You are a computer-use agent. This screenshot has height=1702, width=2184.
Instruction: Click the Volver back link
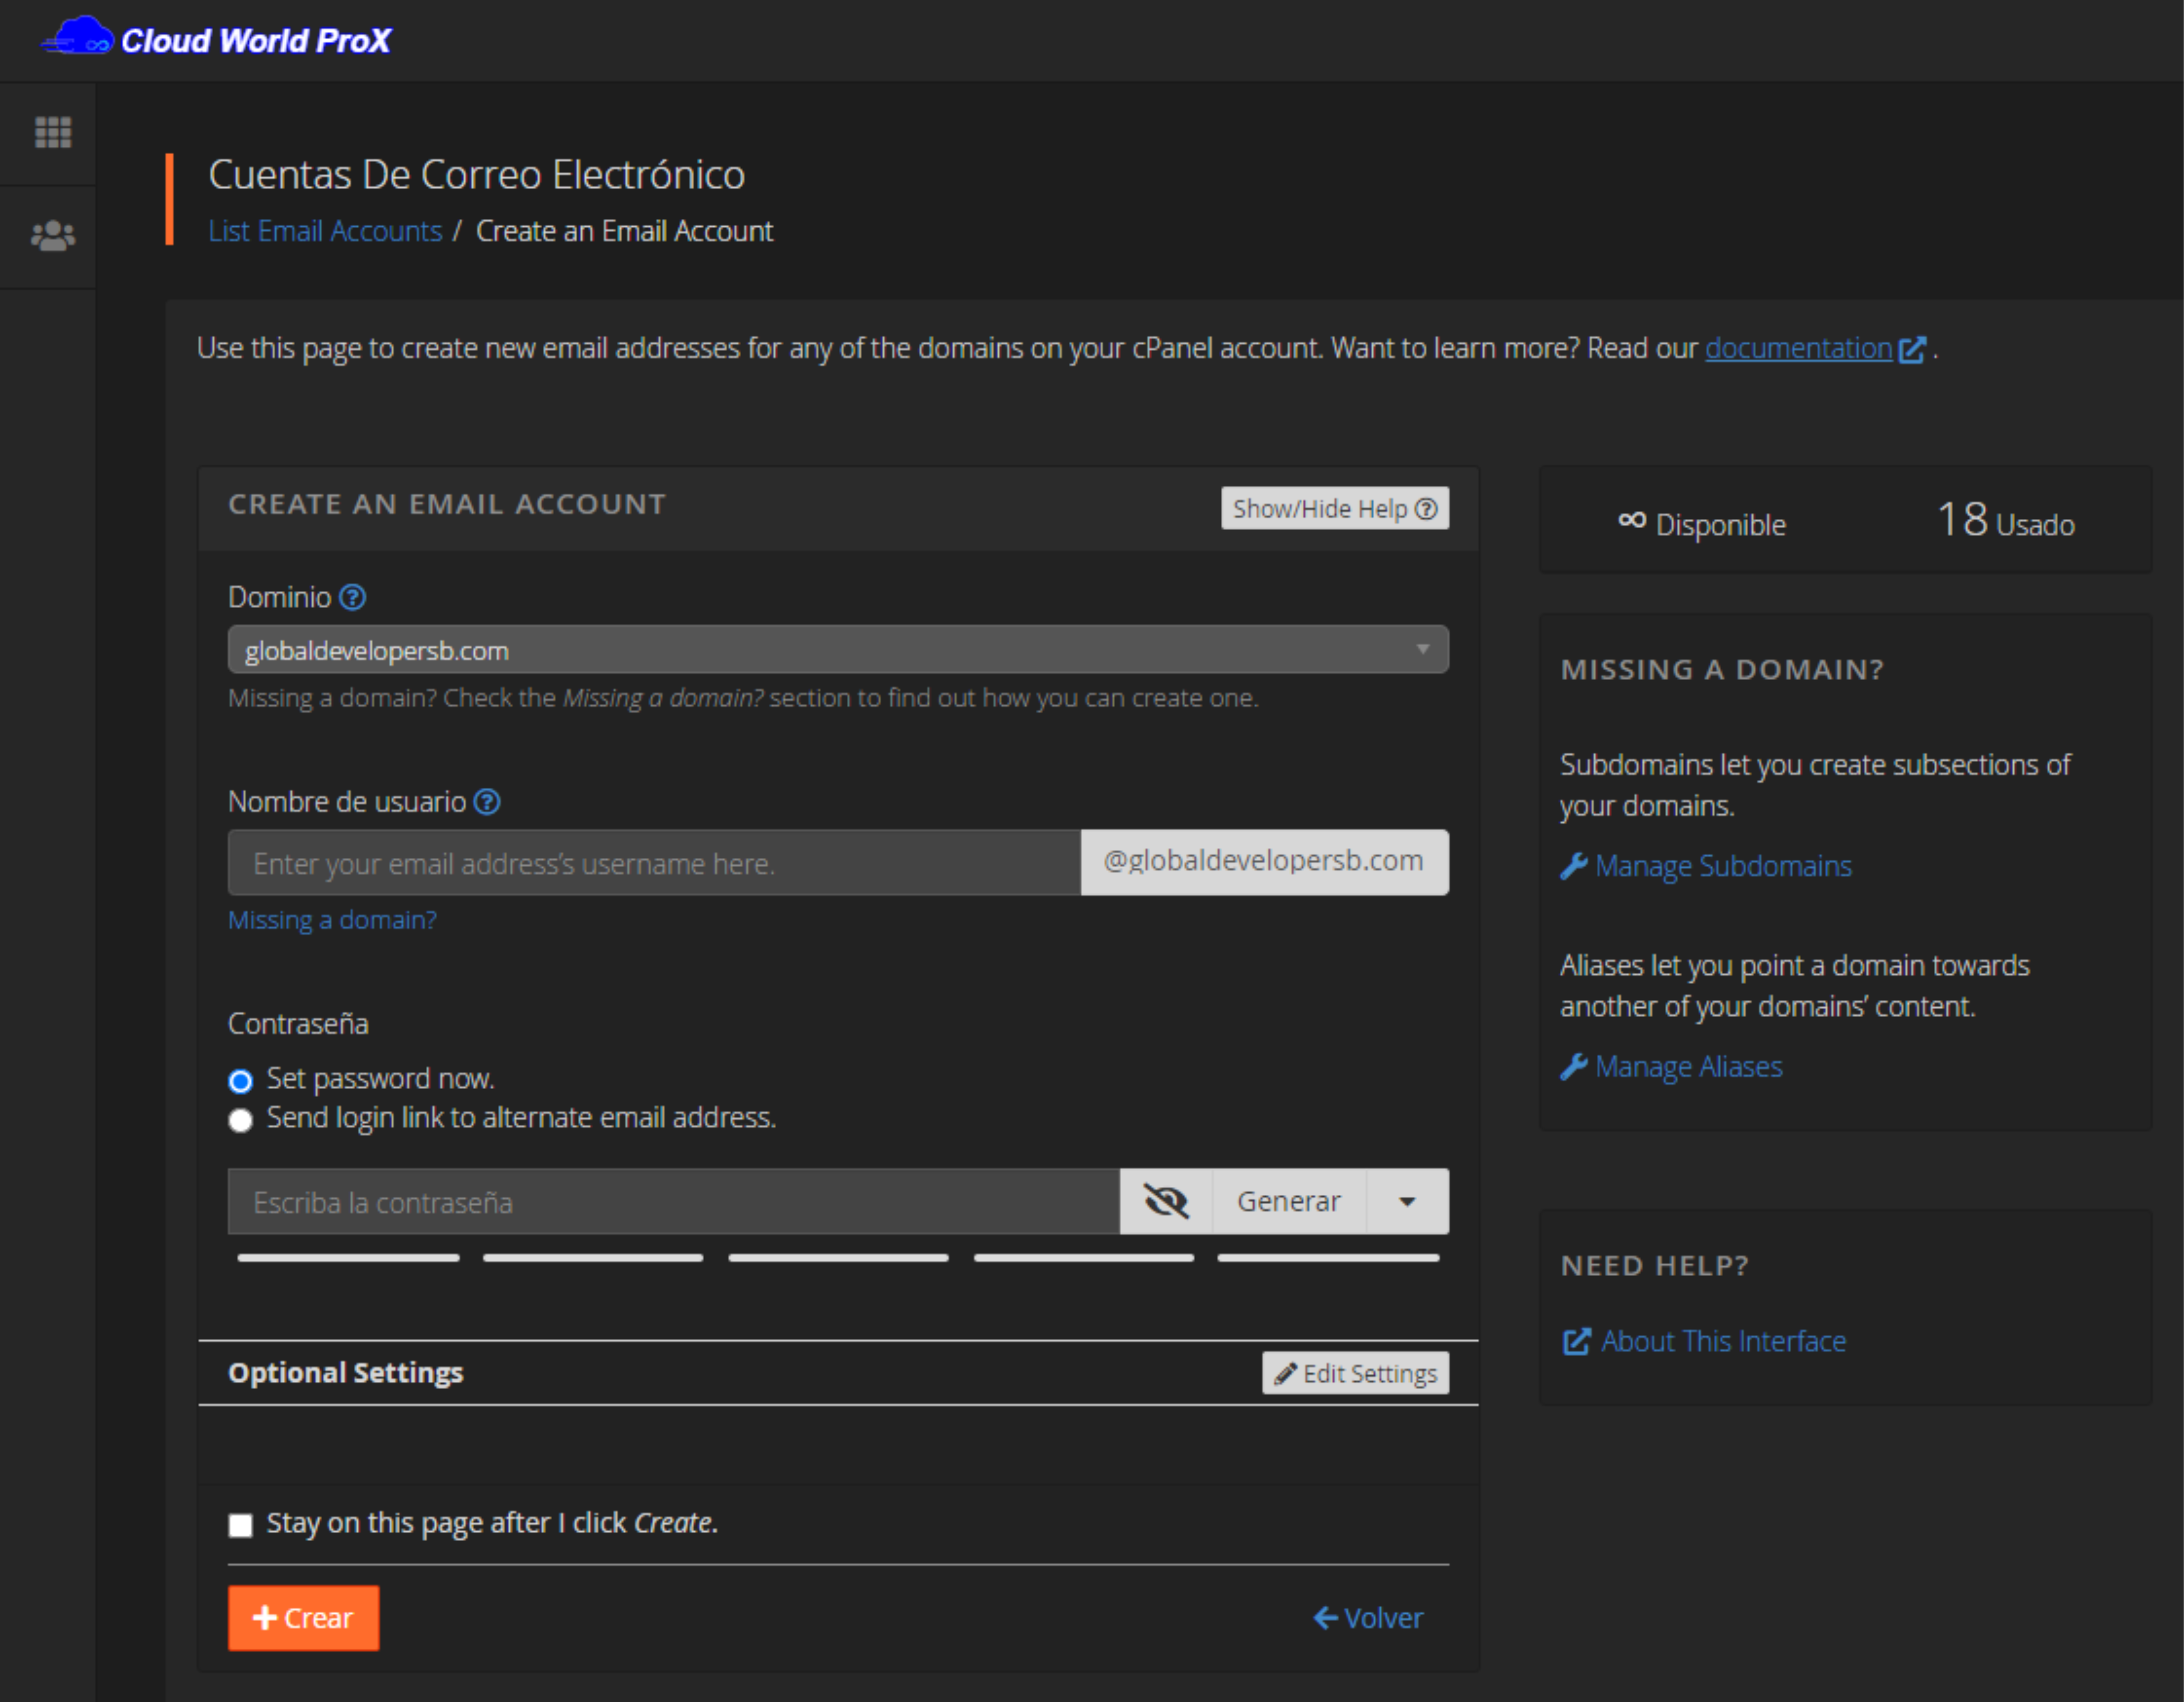tap(1368, 1617)
